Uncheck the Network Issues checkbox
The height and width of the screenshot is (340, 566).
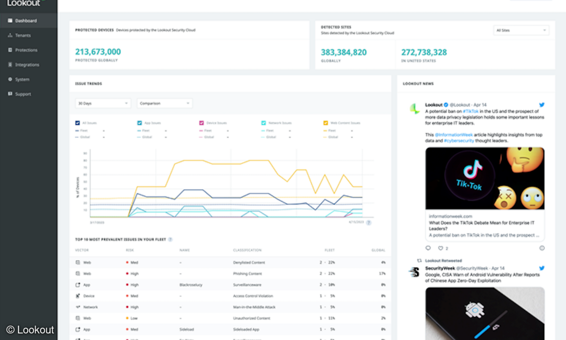(x=264, y=123)
